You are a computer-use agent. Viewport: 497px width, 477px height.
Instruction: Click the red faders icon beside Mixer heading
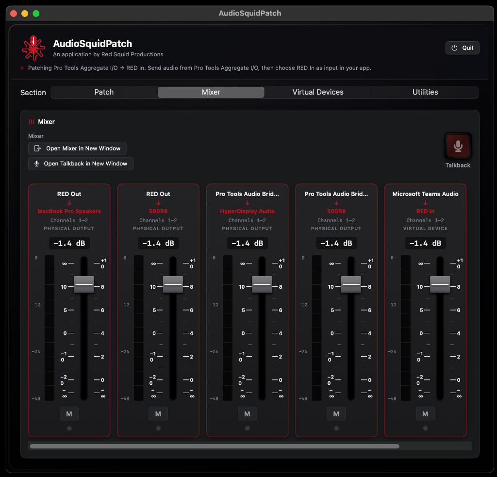pos(32,122)
